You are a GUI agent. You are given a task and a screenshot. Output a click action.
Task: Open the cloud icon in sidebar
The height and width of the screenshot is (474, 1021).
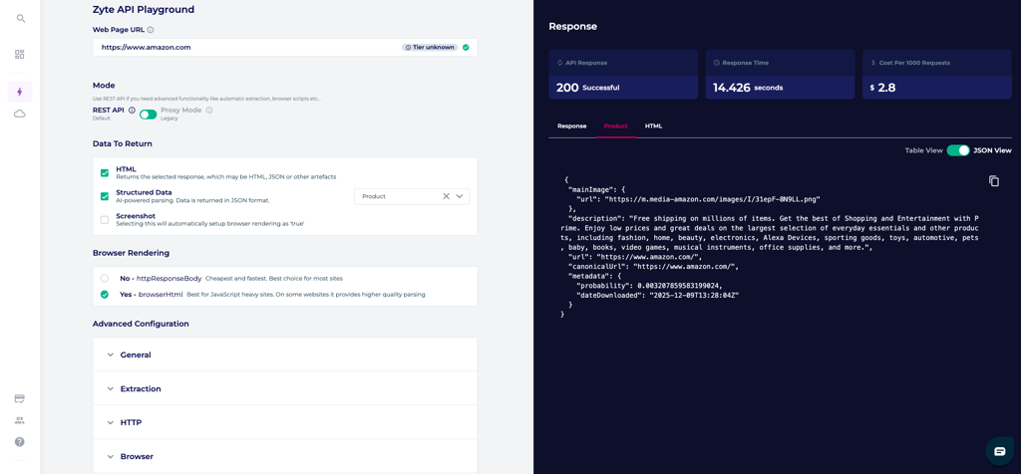point(20,114)
